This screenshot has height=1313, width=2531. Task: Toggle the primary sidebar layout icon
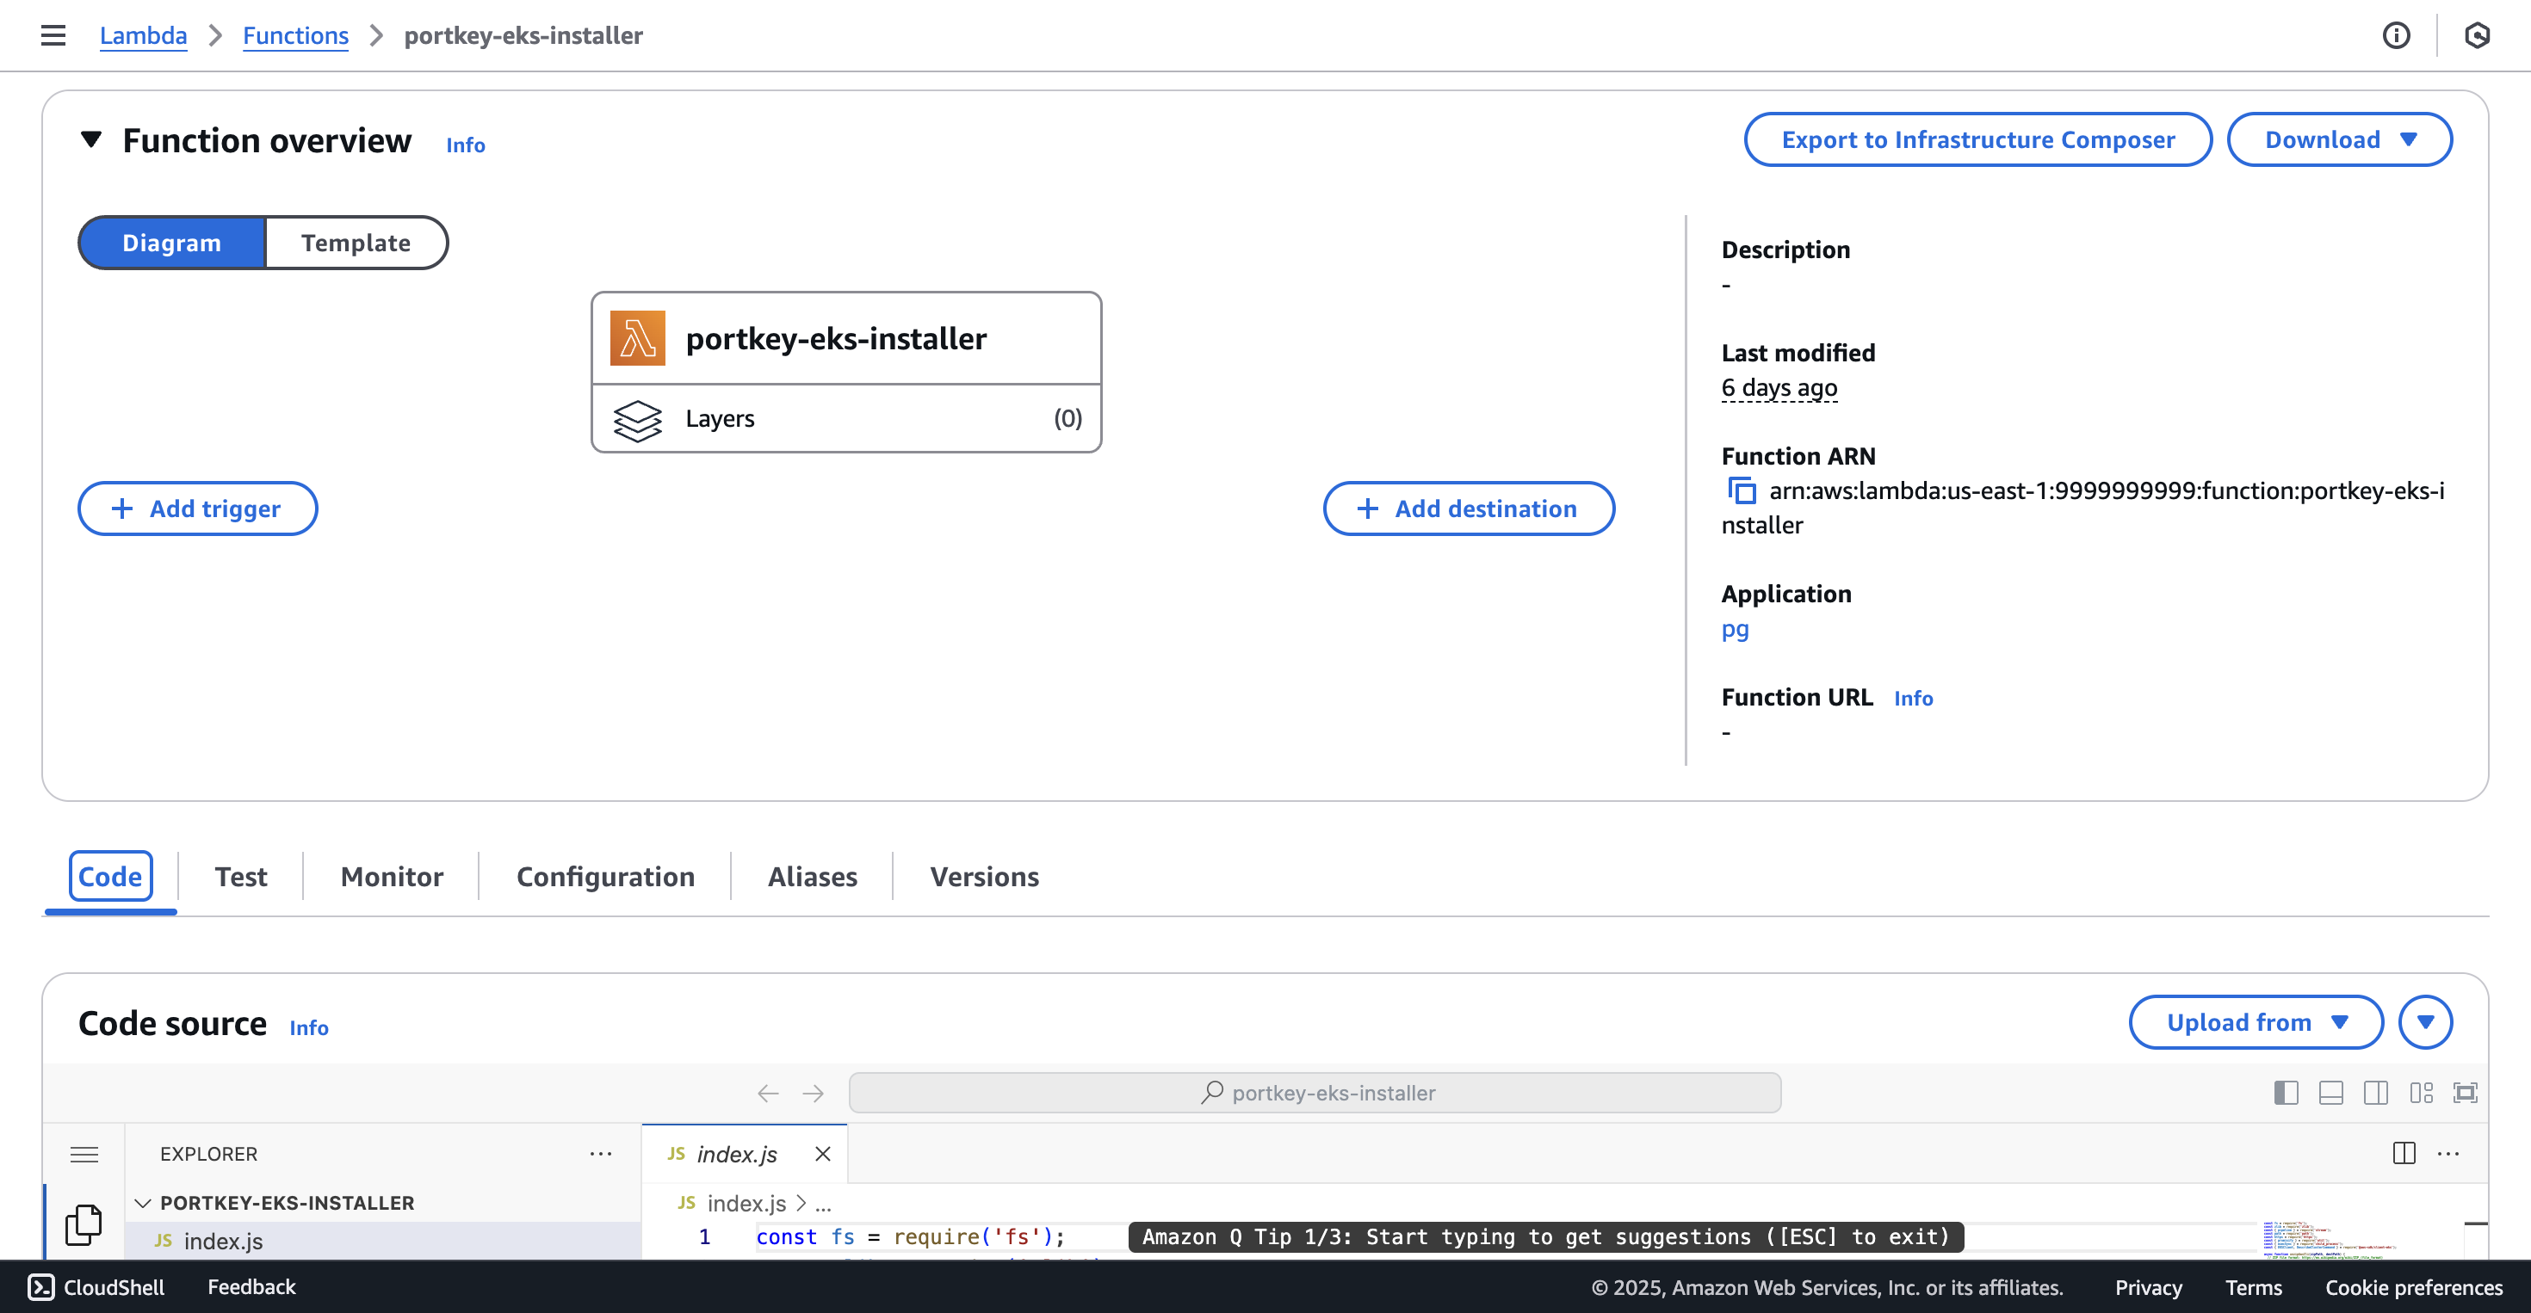pyautogui.click(x=2286, y=1093)
